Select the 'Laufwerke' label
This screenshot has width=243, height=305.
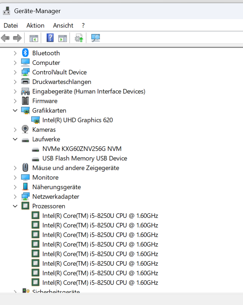click(x=46, y=139)
